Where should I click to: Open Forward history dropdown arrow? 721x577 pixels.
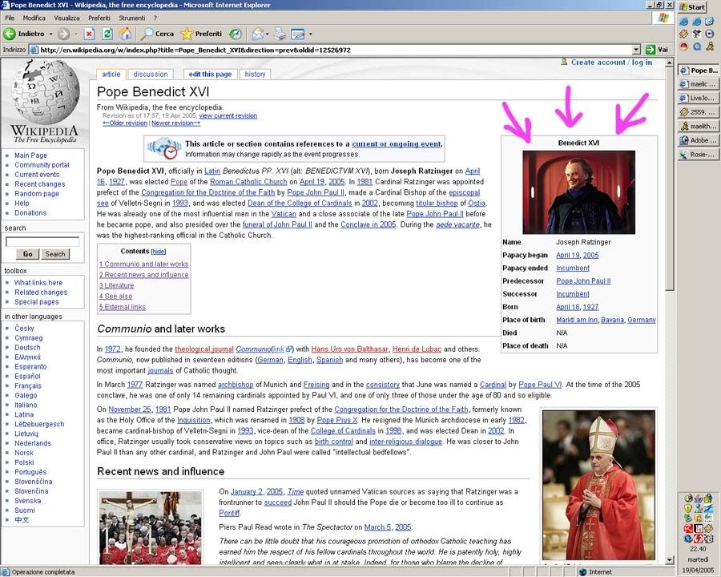76,34
